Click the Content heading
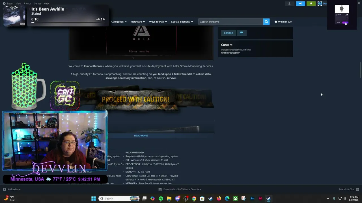 [227, 45]
